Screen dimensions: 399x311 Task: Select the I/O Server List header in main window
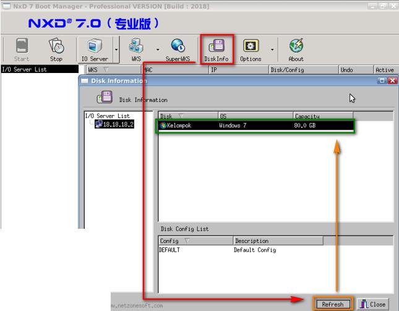pyautogui.click(x=40, y=69)
